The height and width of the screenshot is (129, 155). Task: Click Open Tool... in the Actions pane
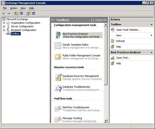pos(123,58)
